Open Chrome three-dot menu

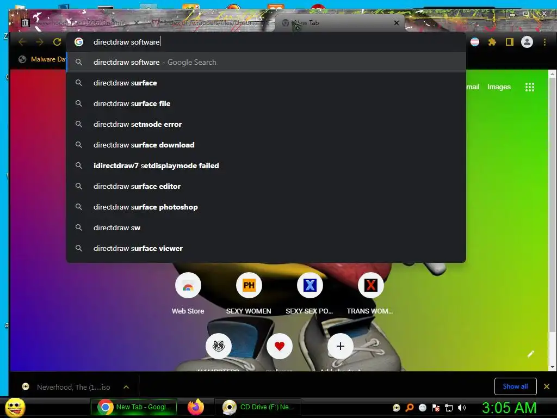[x=544, y=42]
